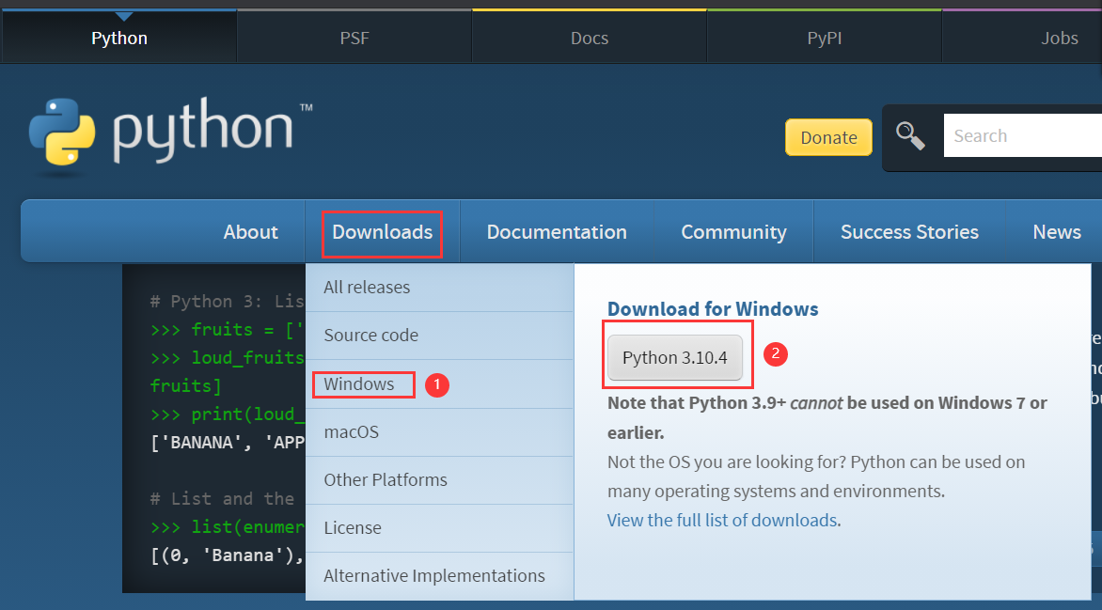Open the News menu

[1056, 232]
